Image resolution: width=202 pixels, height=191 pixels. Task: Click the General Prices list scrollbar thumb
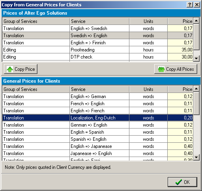click(196, 103)
